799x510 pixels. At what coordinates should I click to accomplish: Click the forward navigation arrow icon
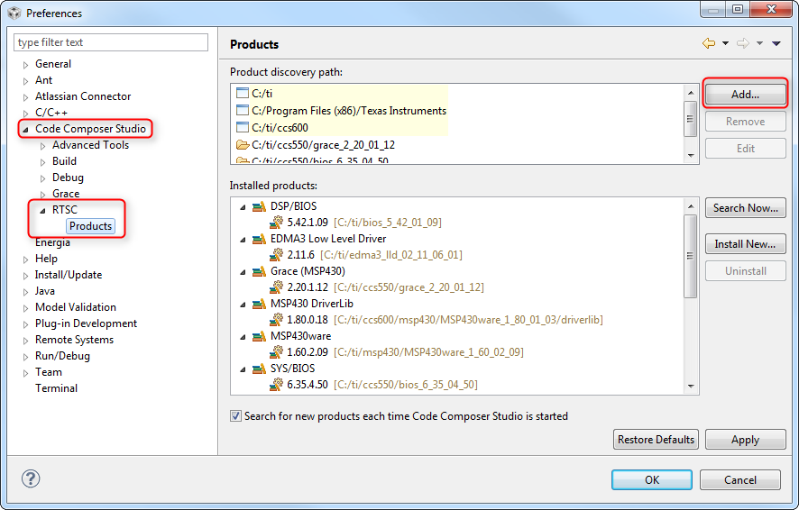(743, 44)
